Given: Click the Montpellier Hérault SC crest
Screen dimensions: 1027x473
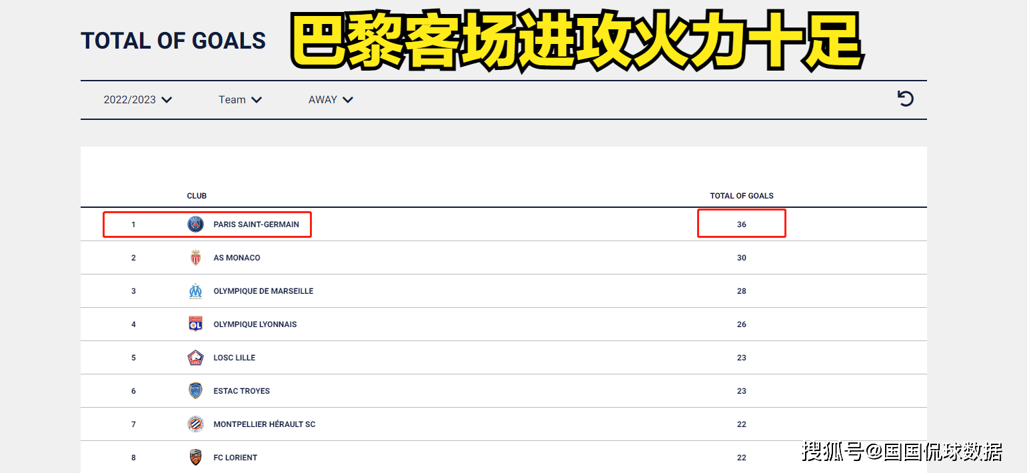Looking at the screenshot, I should point(195,424).
